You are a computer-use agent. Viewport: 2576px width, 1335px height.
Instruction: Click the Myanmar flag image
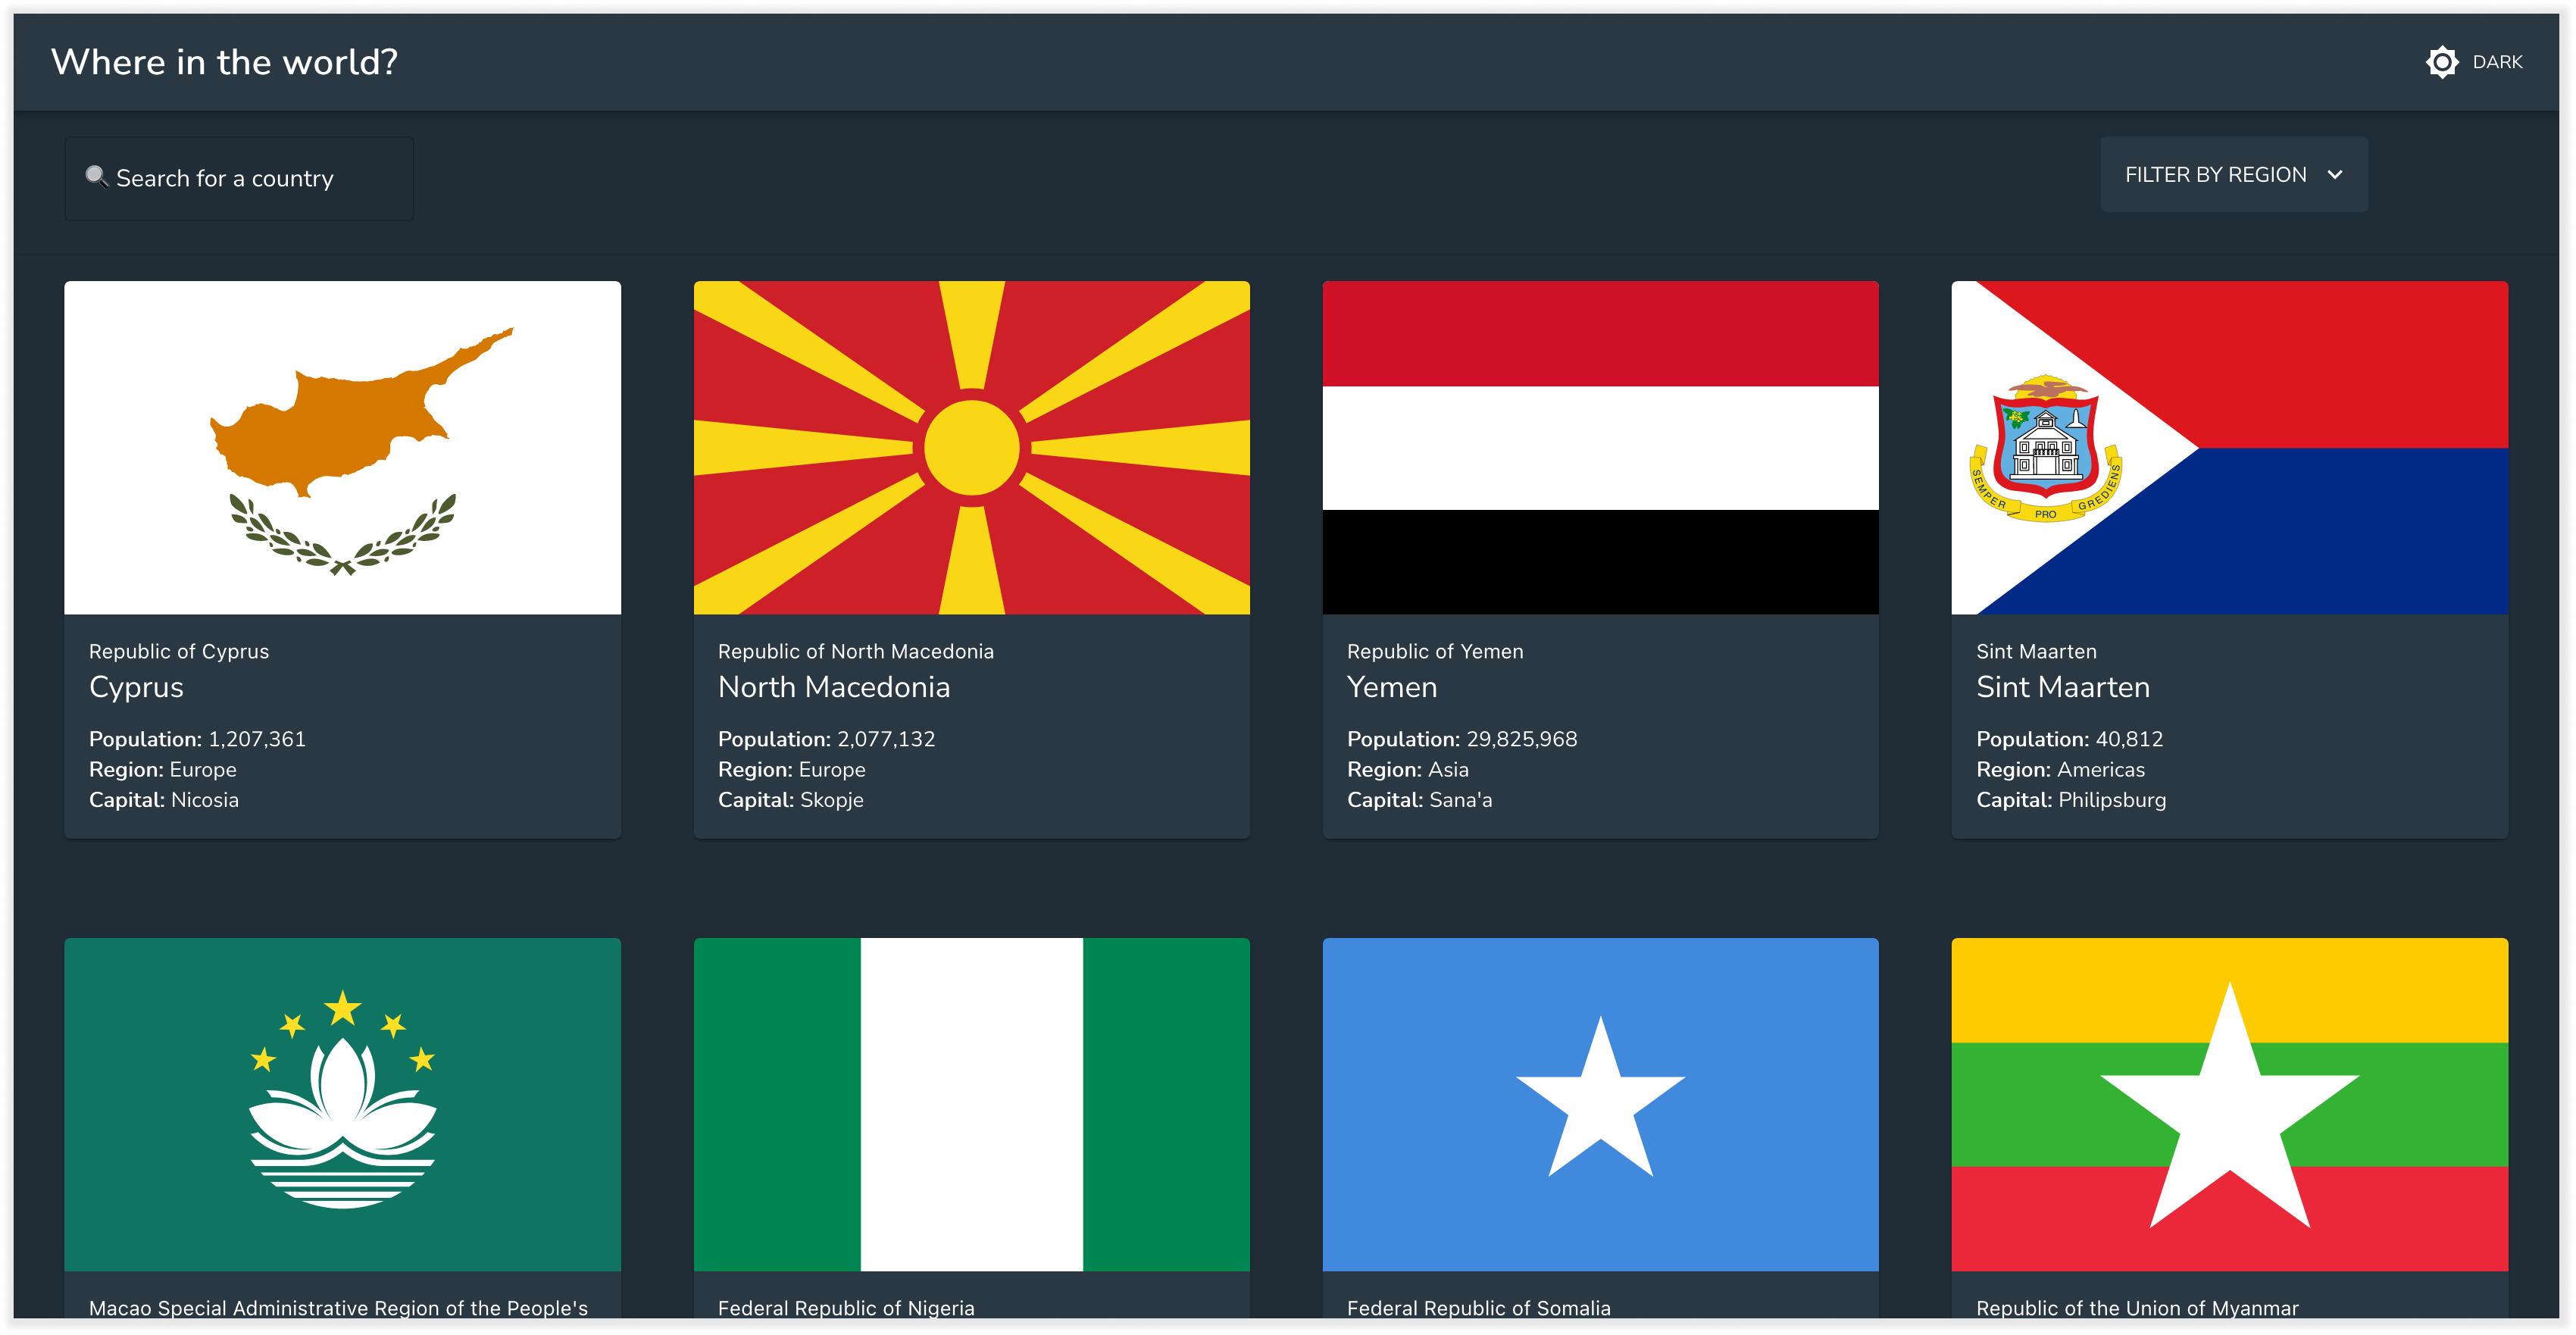[x=2229, y=1103]
